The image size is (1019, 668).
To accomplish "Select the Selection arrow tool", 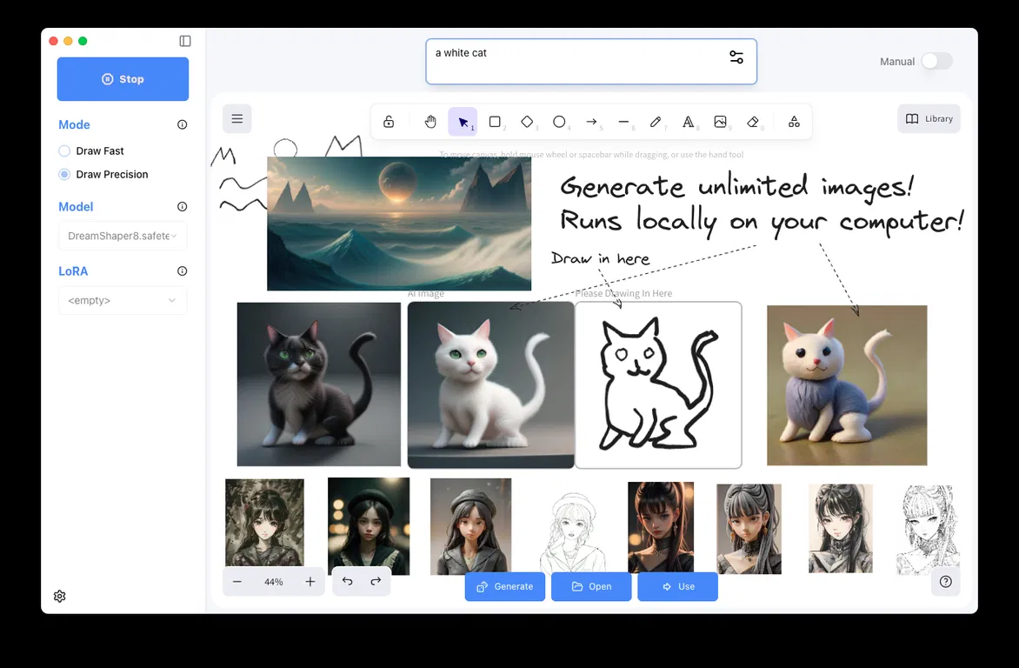I will point(463,122).
